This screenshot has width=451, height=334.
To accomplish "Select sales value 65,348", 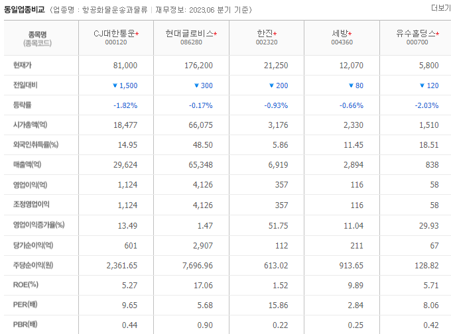I will pyautogui.click(x=200, y=165).
